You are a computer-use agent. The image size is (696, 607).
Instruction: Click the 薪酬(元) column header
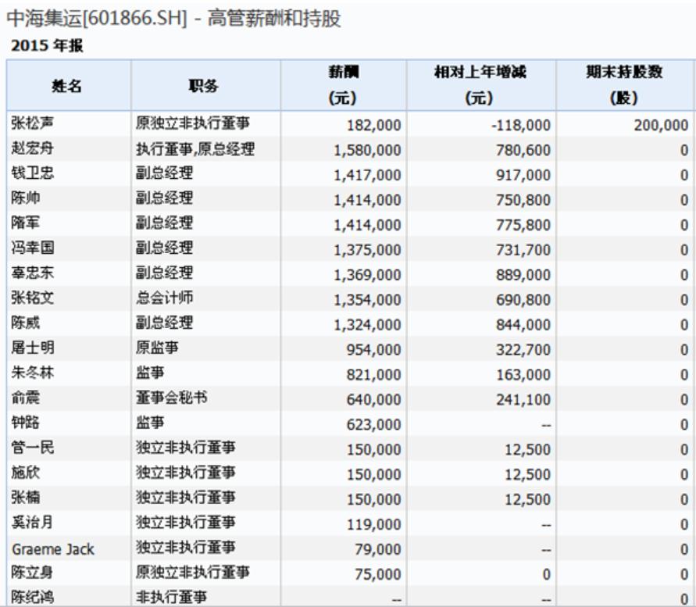[x=343, y=85]
